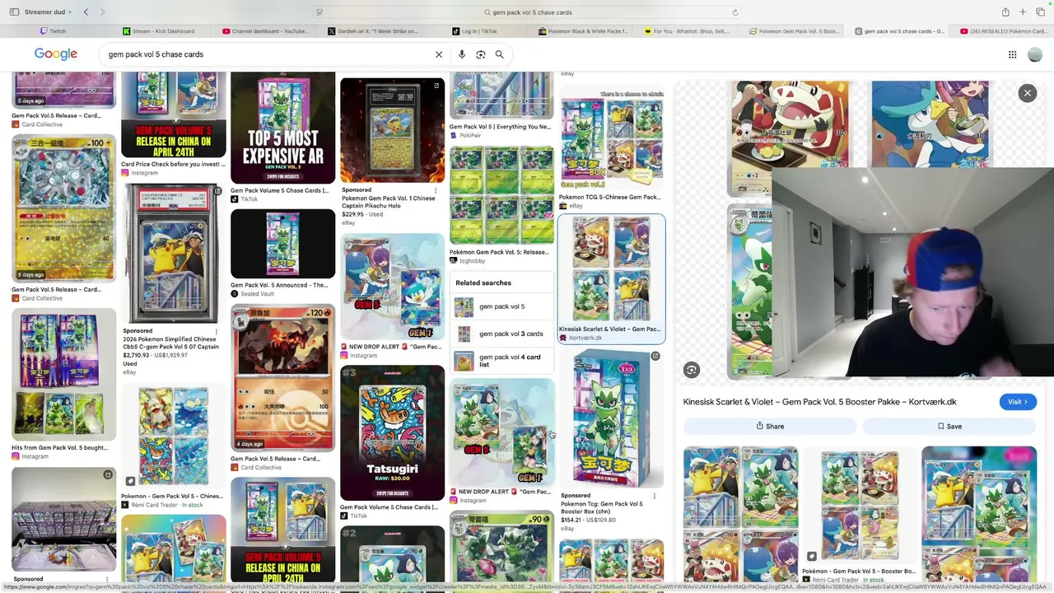Open the Pokemon Tcg Gem Pack Vol 5 Booster Box listing
This screenshot has width=1054, height=593.
[602, 507]
